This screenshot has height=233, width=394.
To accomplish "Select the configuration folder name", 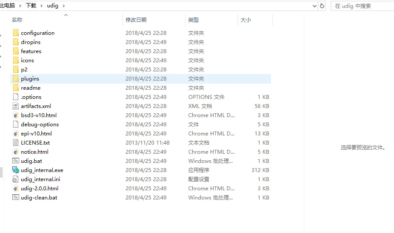I will pyautogui.click(x=37, y=33).
